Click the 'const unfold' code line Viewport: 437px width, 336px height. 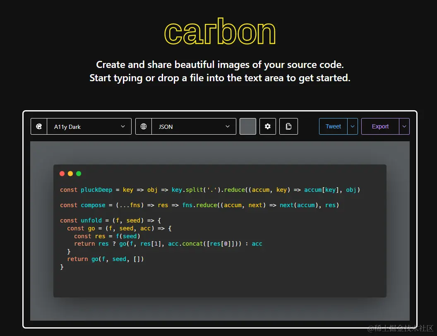point(110,220)
